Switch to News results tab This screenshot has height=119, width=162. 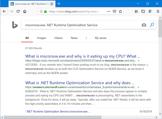point(74,38)
